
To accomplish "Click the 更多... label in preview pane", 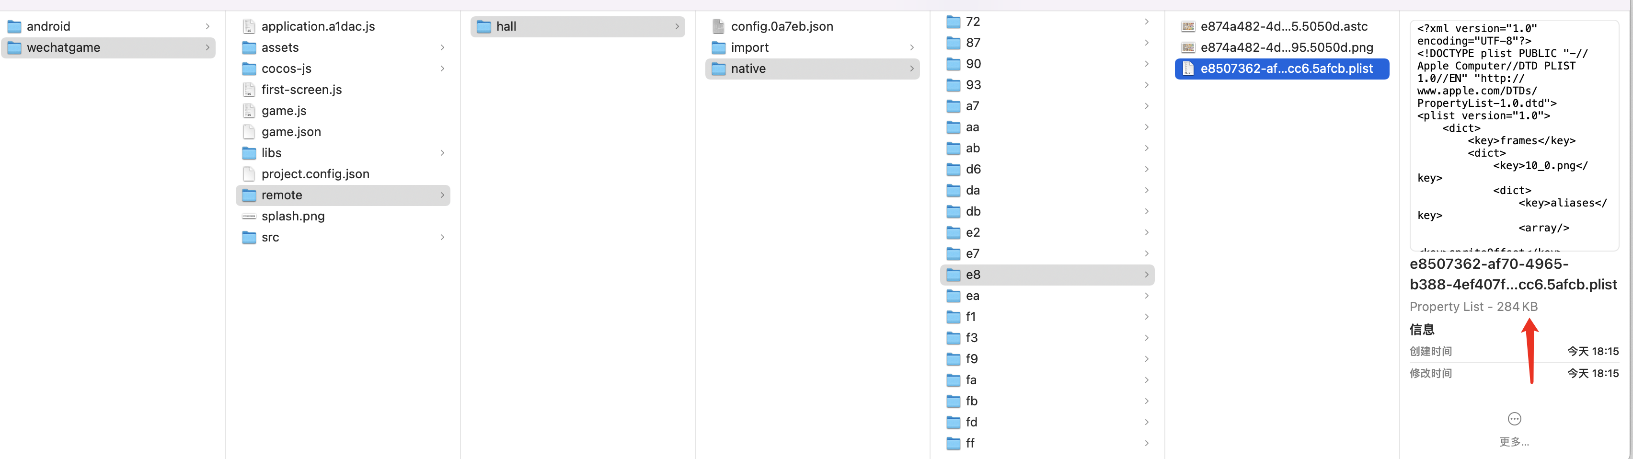I will 1514,442.
